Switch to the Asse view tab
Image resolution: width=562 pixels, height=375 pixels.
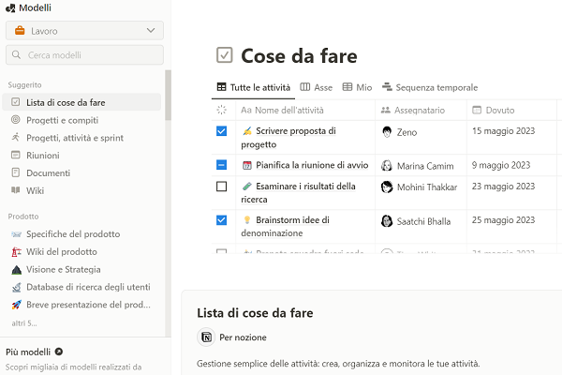click(317, 87)
